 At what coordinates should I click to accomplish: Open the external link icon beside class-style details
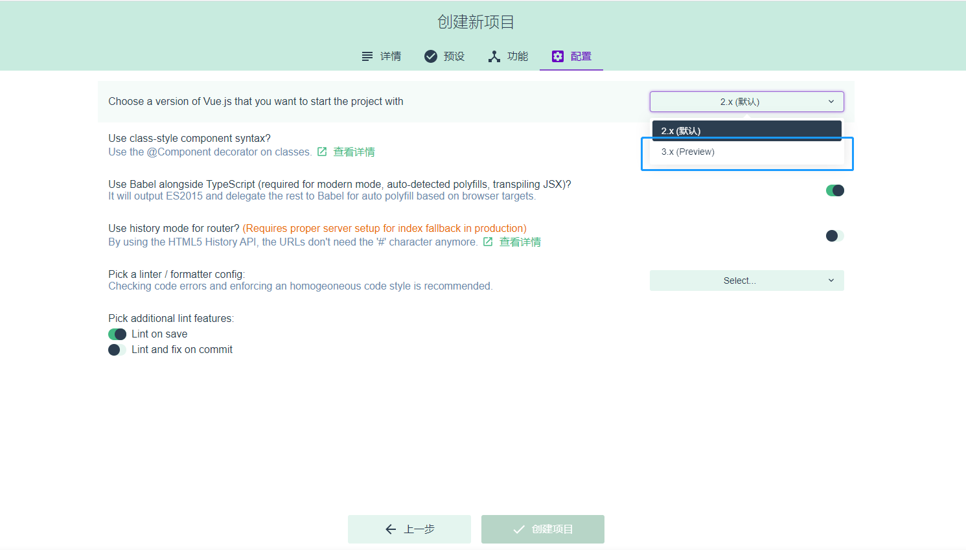322,151
